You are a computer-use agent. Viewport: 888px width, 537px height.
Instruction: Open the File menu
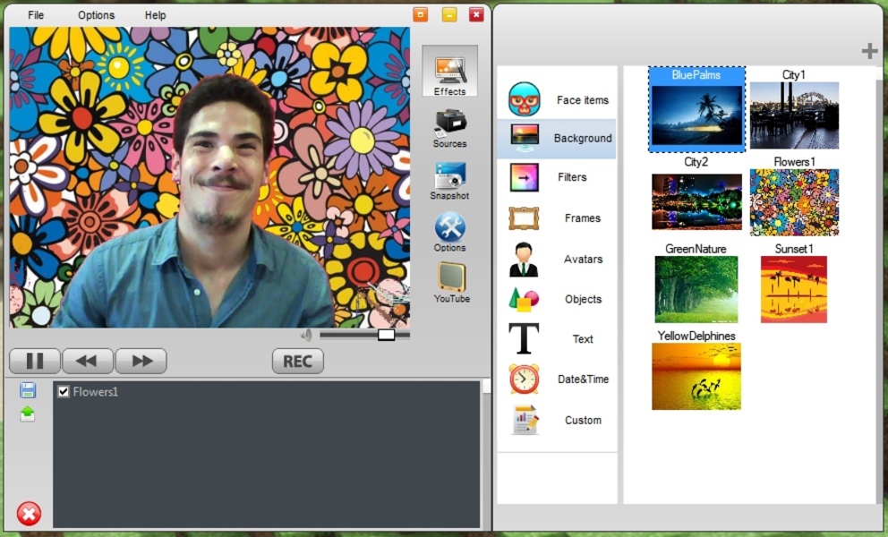coord(36,15)
